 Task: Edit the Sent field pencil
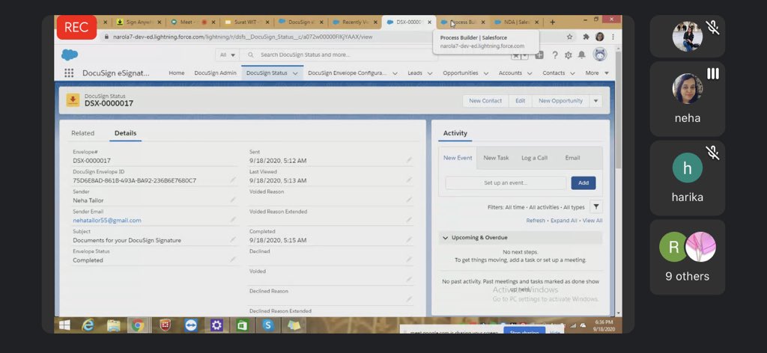pos(409,160)
